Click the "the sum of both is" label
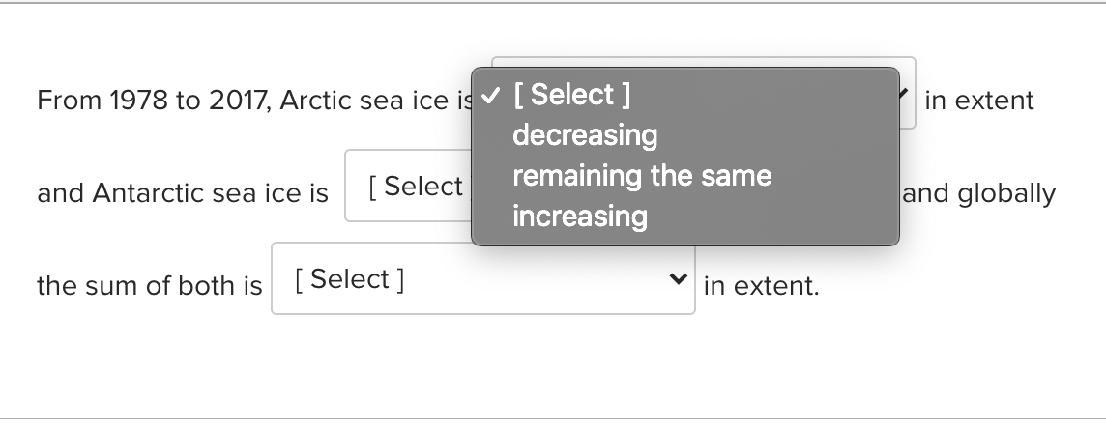The width and height of the screenshot is (1106, 433). pyautogui.click(x=149, y=286)
